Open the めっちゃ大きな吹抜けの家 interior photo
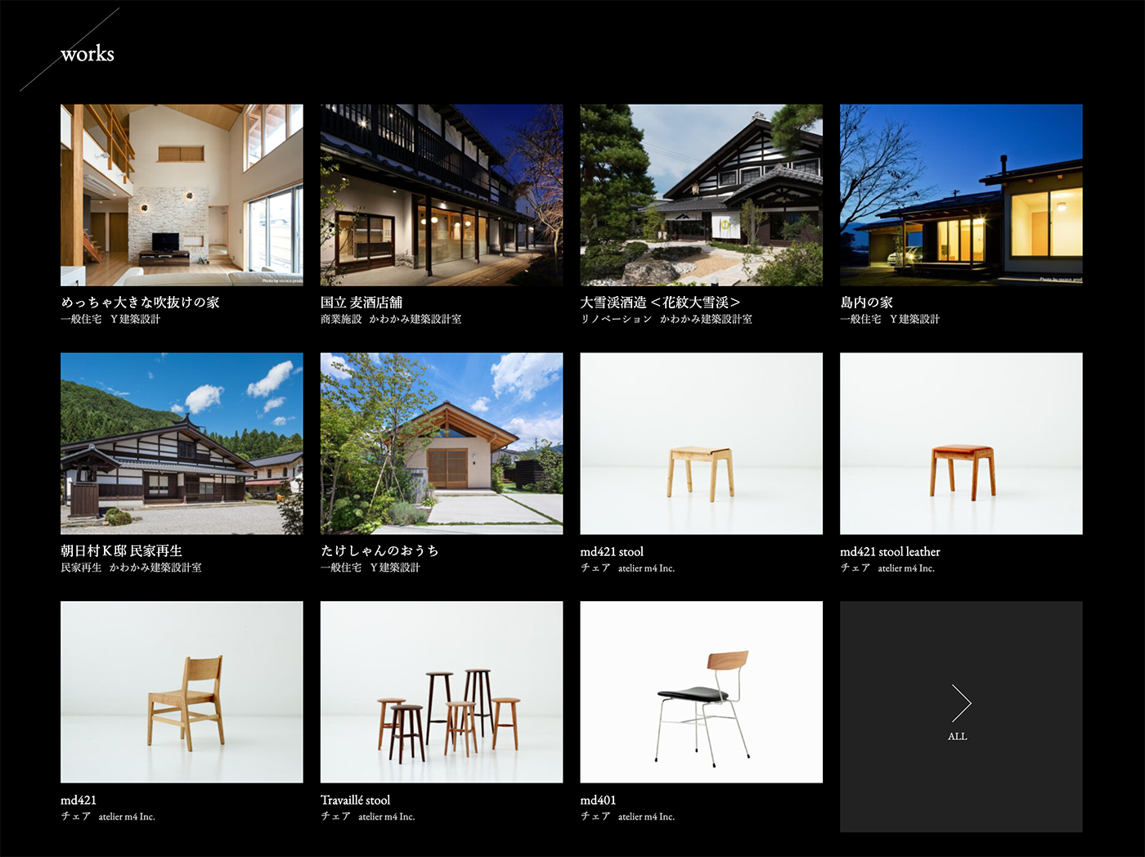This screenshot has width=1145, height=857. (x=182, y=195)
